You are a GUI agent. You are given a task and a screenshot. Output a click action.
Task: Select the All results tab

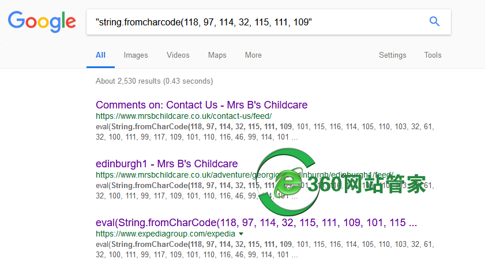pyautogui.click(x=100, y=55)
